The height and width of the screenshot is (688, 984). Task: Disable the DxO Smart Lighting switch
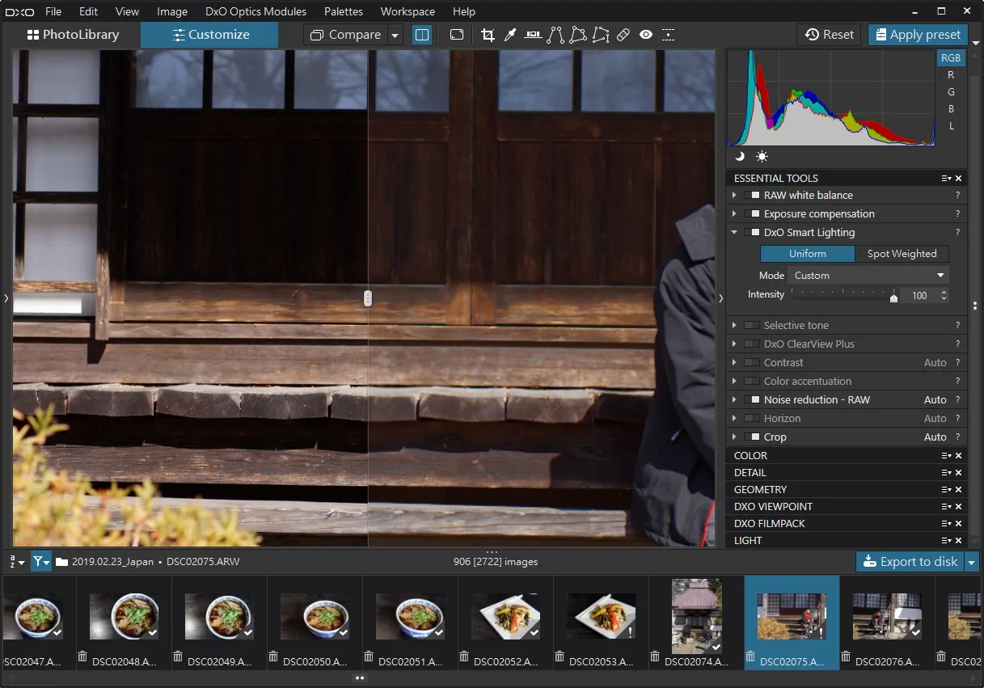click(x=752, y=233)
